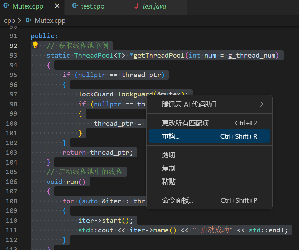Image resolution: width=299 pixels, height=250 pixels.
Task: Open the Mutex.cpp breadcrumb item
Action: [x=50, y=20]
